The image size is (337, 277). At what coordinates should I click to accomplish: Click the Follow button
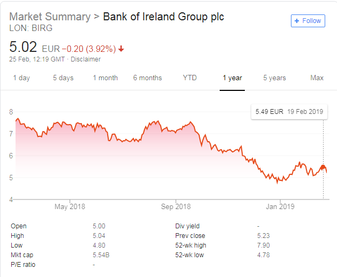click(308, 21)
